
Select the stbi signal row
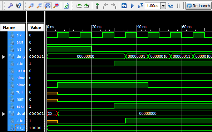[x=16, y=64]
